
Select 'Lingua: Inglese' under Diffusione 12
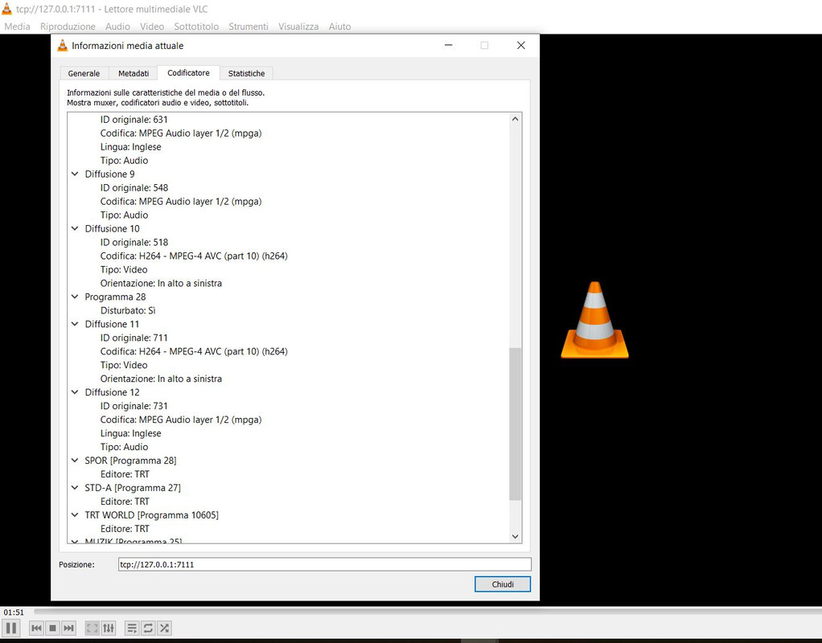[x=130, y=433]
